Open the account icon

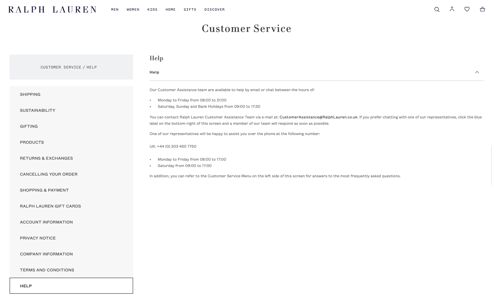[x=452, y=9]
